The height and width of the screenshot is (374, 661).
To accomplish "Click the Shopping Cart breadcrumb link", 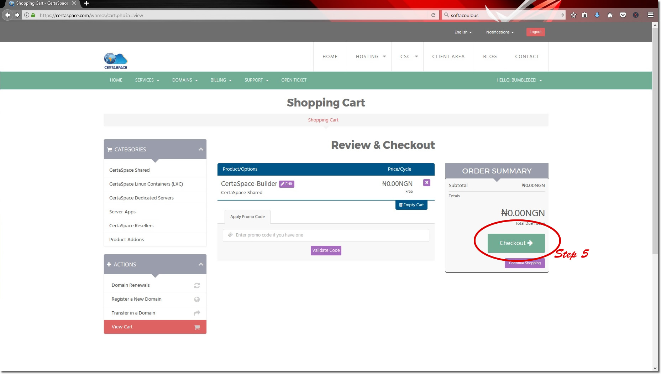I will (323, 120).
